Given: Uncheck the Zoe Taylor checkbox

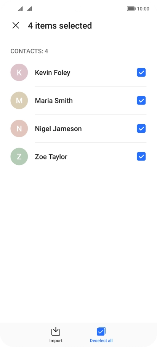Looking at the screenshot, I should tap(141, 156).
